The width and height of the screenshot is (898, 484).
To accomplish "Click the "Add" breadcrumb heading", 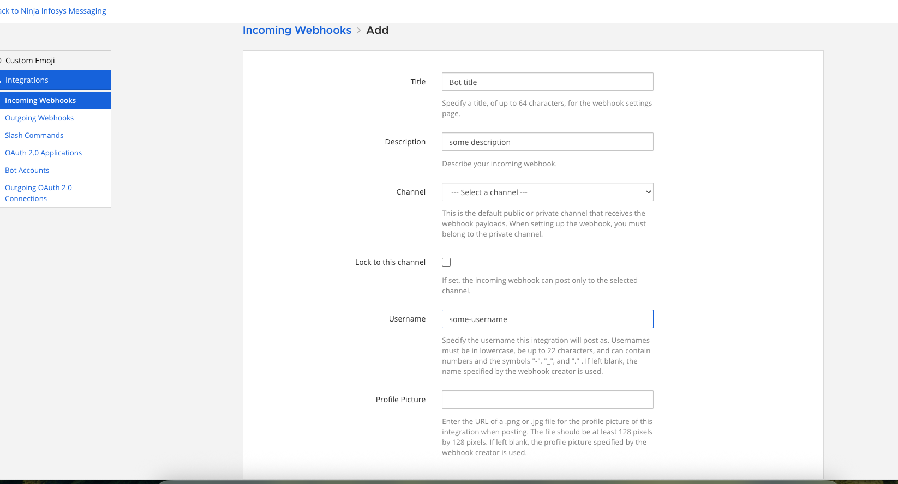I will [x=377, y=31].
